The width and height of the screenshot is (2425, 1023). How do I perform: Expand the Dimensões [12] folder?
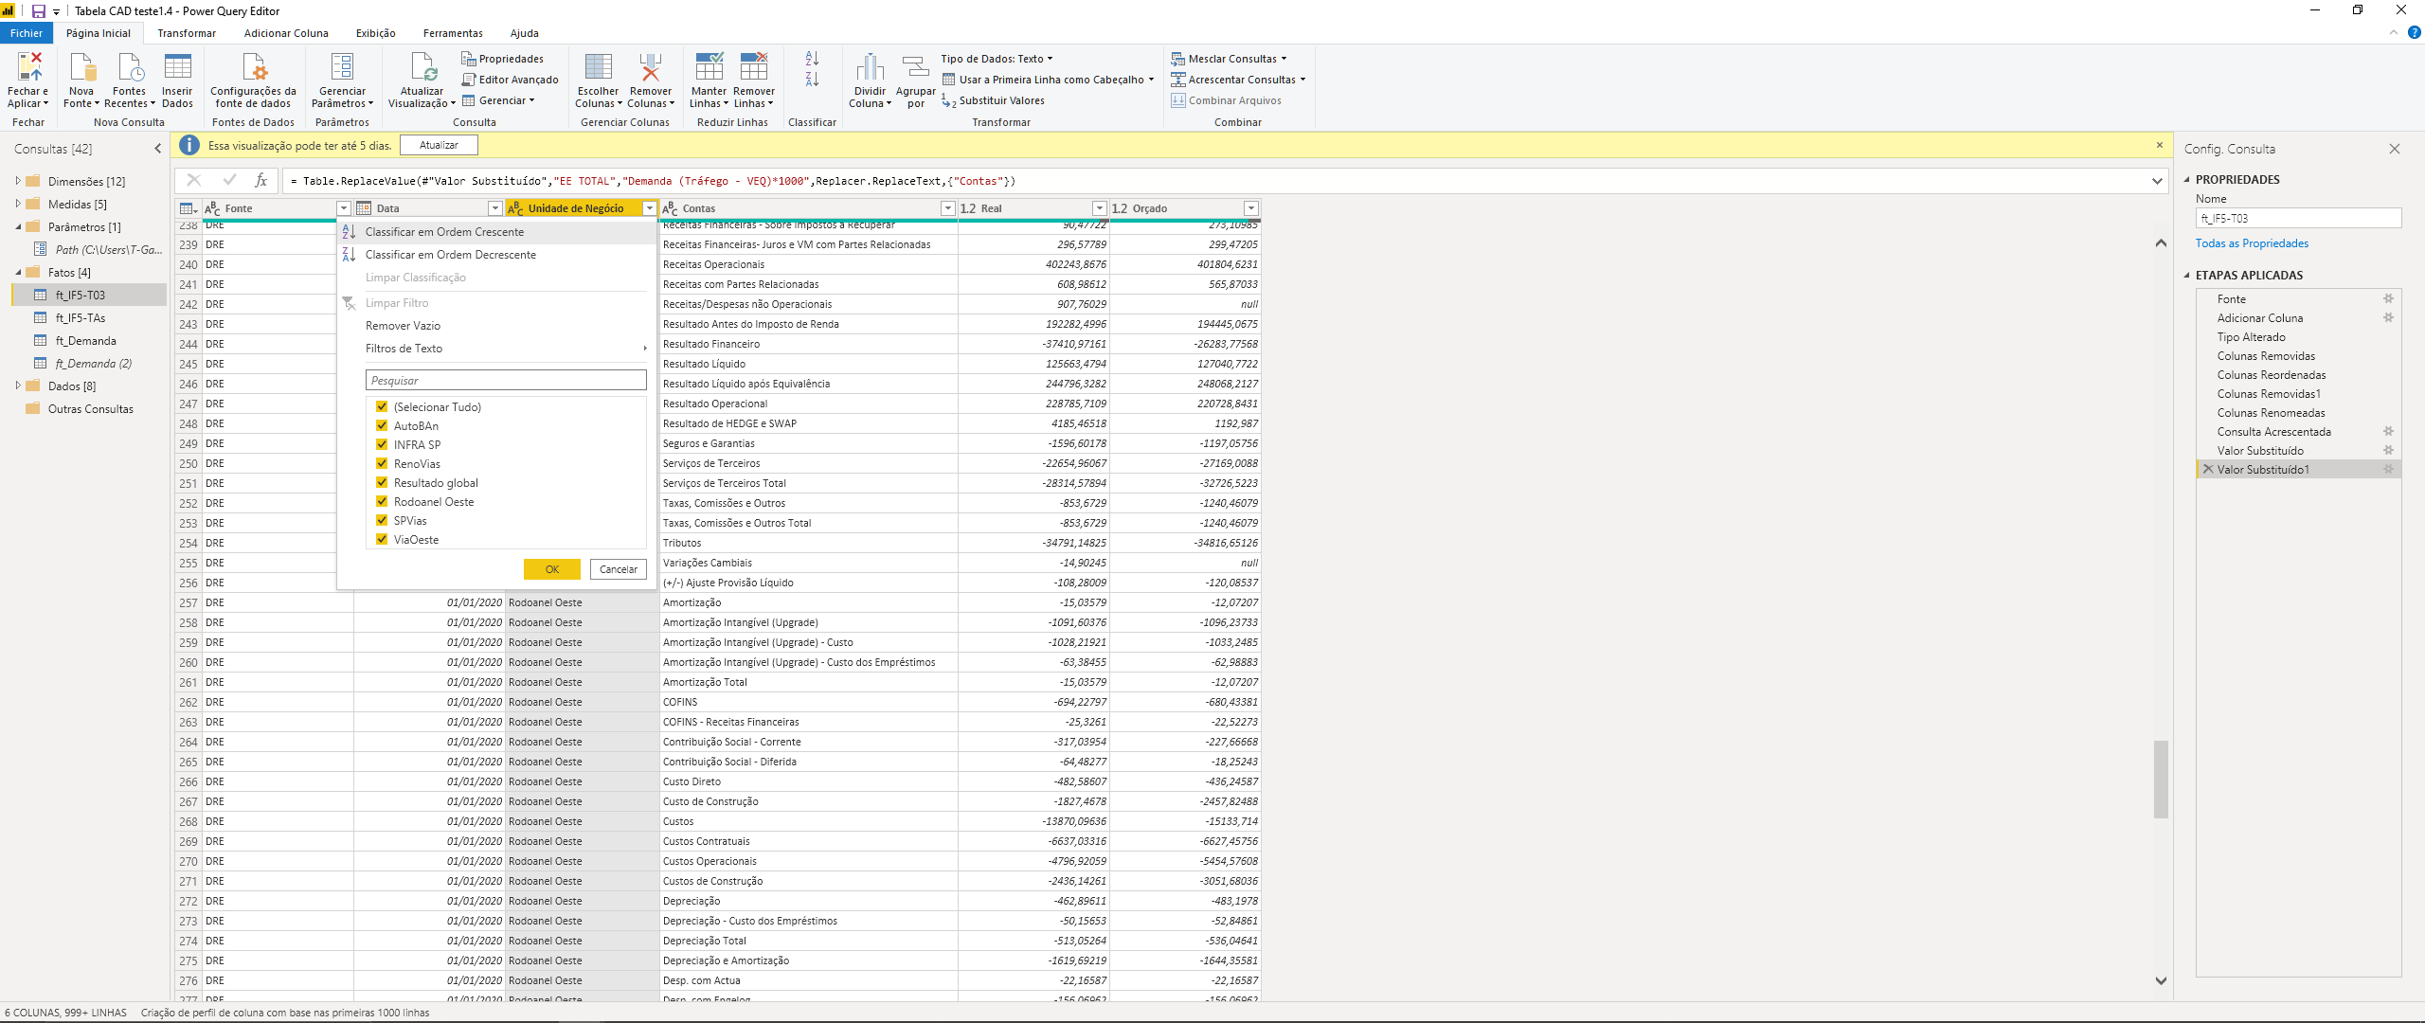click(x=18, y=181)
